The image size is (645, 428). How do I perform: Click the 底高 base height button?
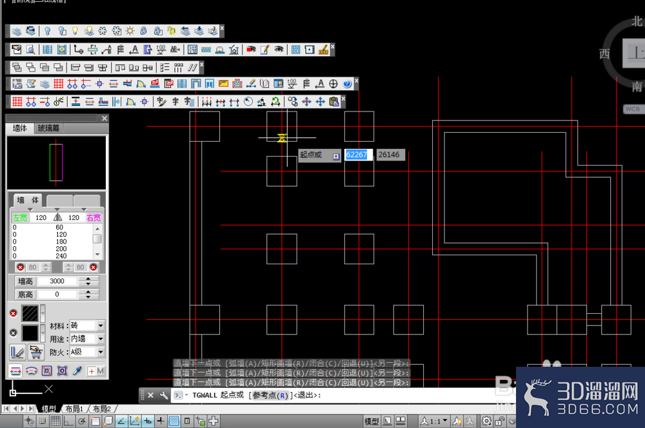tap(26, 295)
